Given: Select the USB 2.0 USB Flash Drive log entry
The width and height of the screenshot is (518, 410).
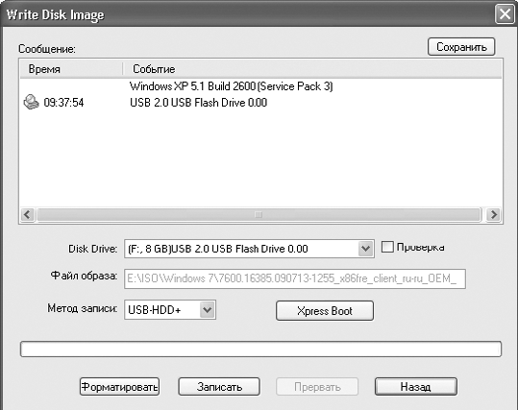Looking at the screenshot, I should (198, 103).
